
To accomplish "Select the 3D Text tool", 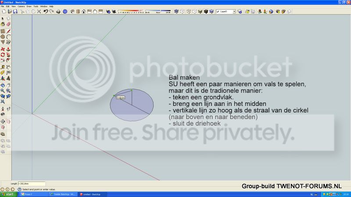I will 8,78.
